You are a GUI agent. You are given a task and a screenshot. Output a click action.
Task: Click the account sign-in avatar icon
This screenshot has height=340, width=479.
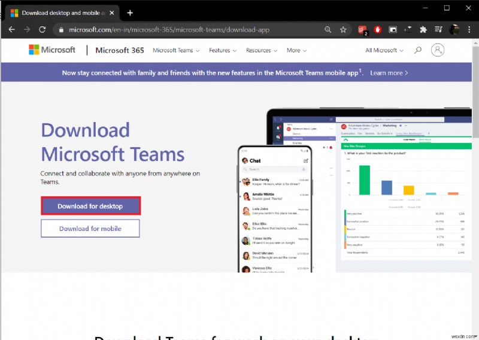[438, 50]
